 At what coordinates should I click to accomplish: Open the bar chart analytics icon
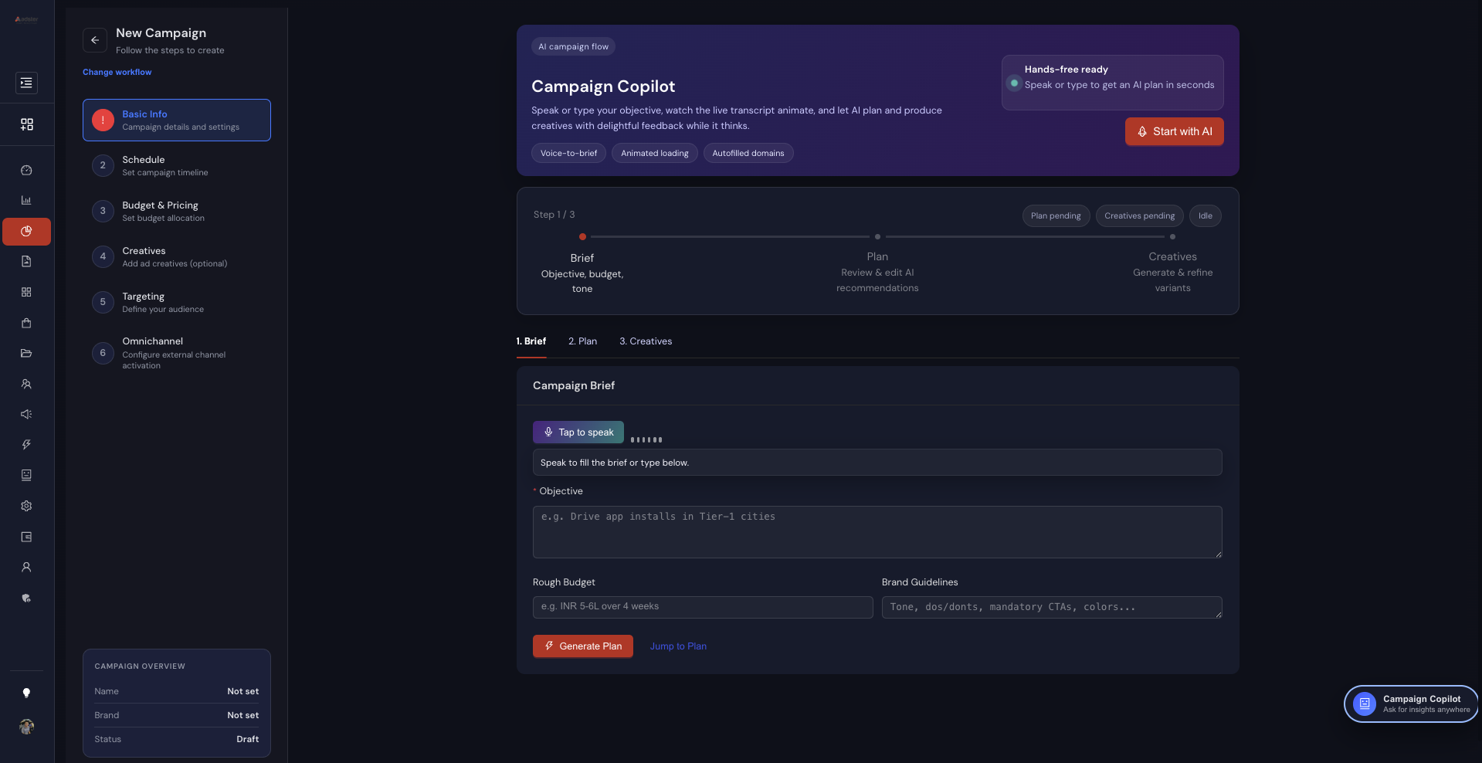(26, 201)
